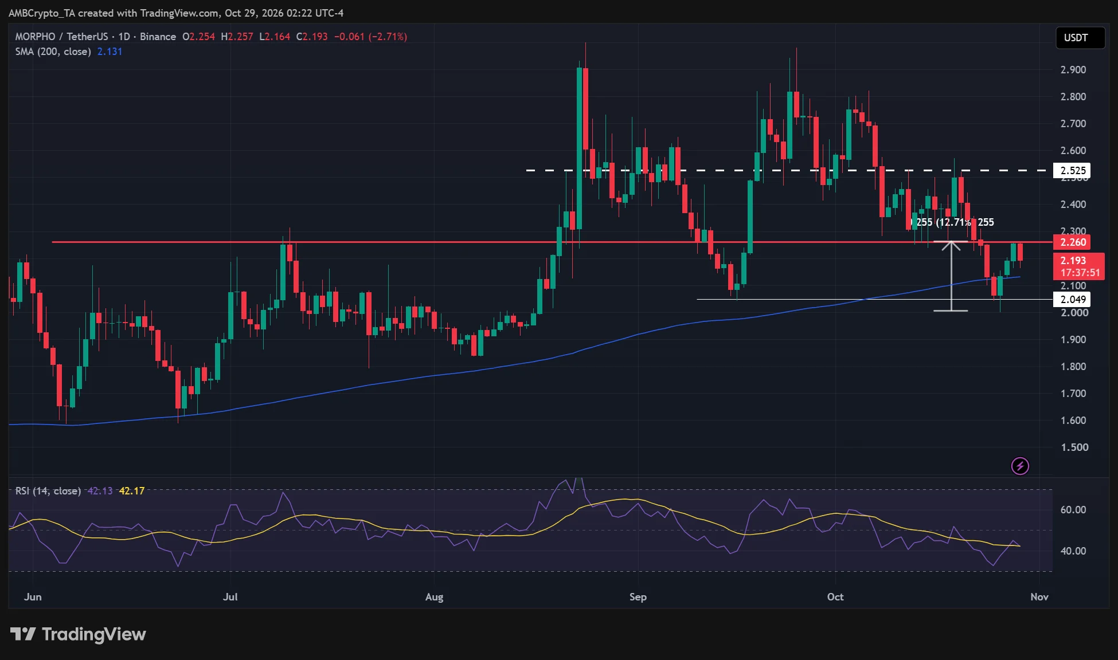
Task: Click the 2.525 price level label
Action: [1073, 171]
